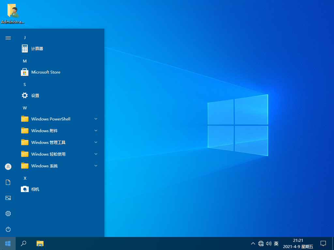334x250 pixels.
Task: Expand the hamburger menu in Start
Action: pos(8,38)
